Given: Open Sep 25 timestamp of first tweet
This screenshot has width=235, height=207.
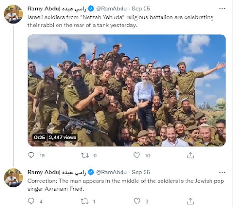Looking at the screenshot, I should [x=141, y=9].
